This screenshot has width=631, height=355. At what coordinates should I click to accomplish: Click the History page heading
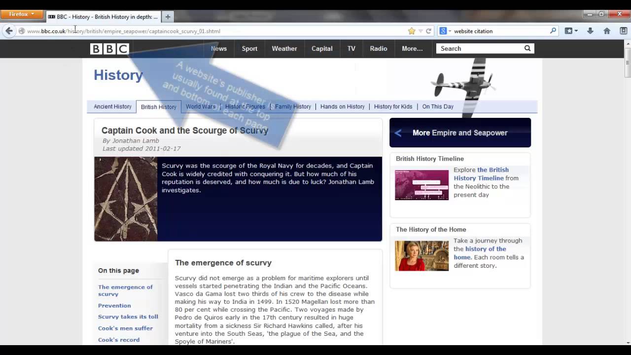118,75
